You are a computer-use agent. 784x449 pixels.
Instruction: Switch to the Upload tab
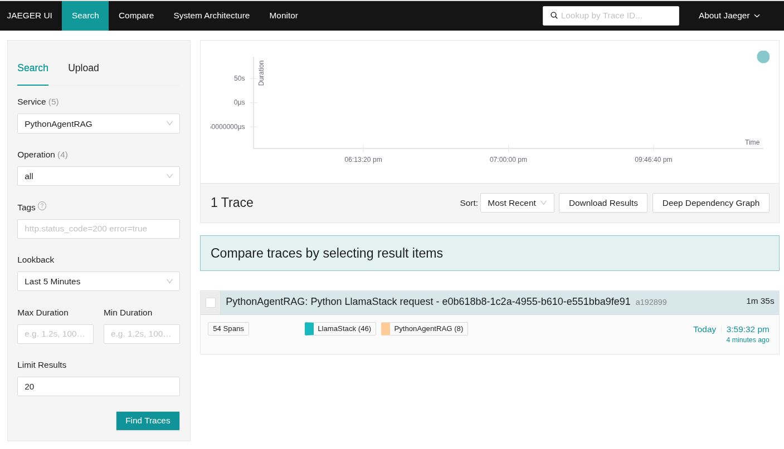click(84, 68)
